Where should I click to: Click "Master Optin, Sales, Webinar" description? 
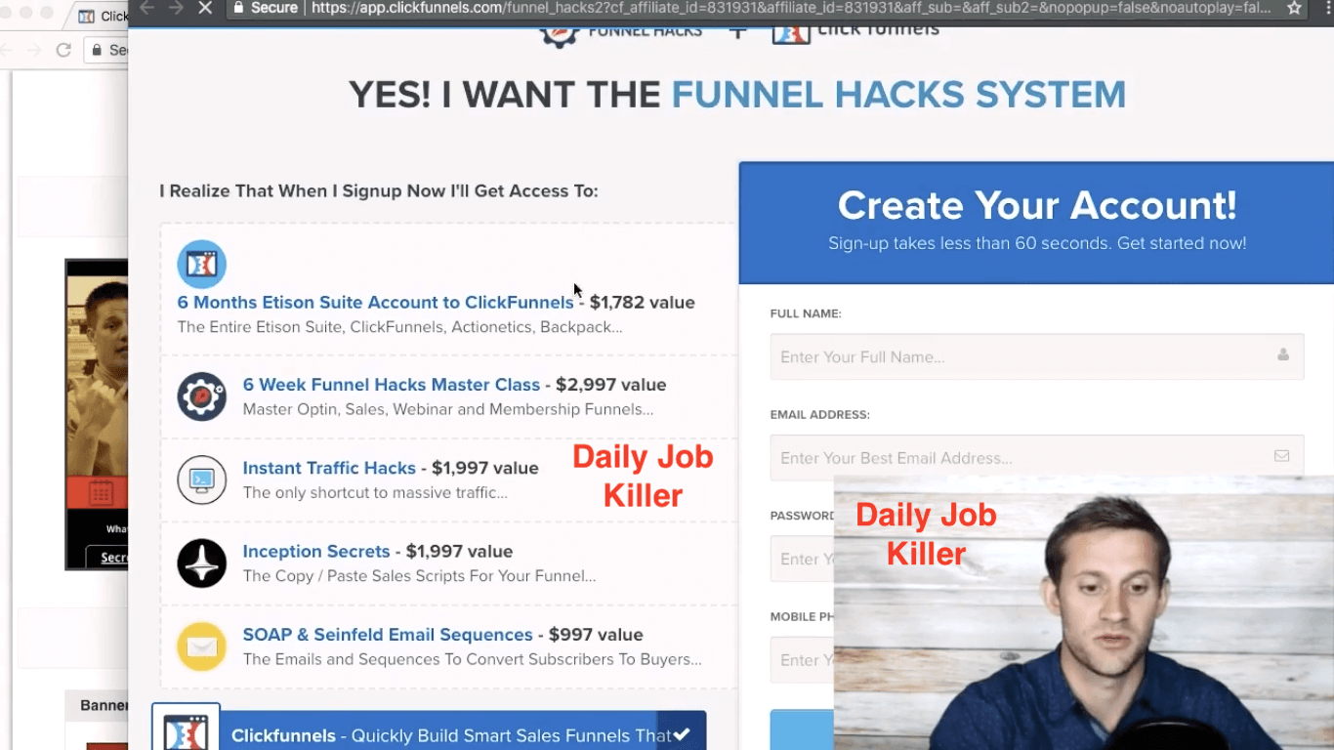tap(448, 410)
